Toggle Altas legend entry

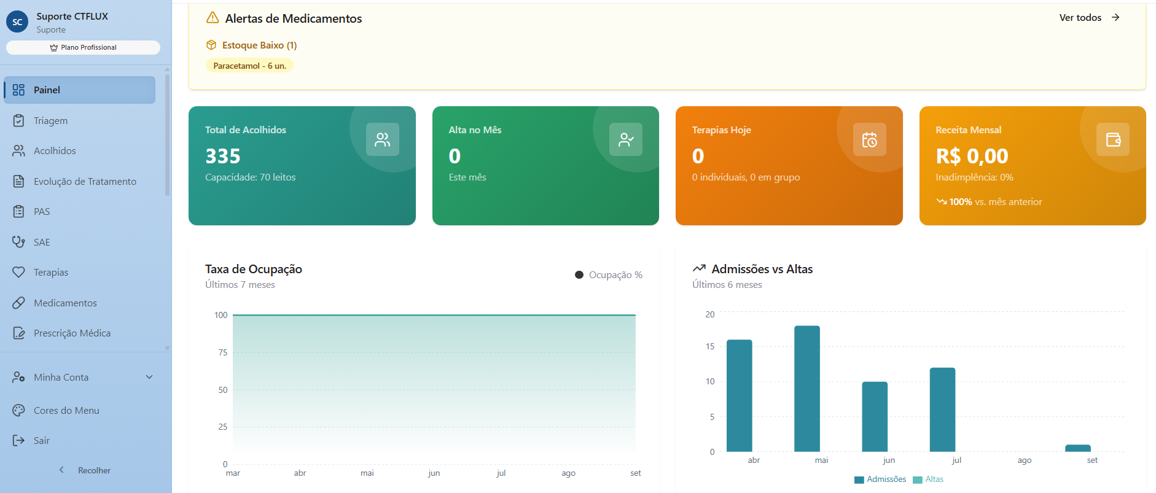pos(928,479)
